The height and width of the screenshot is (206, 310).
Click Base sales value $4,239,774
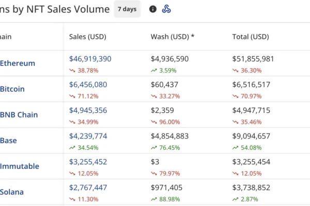tap(88, 136)
